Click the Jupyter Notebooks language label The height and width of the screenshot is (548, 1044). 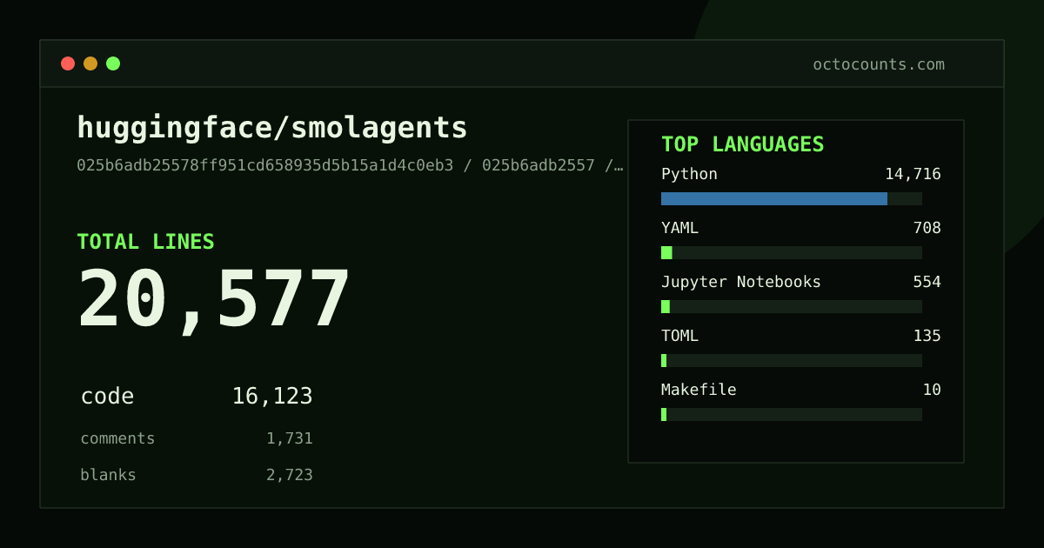(741, 282)
